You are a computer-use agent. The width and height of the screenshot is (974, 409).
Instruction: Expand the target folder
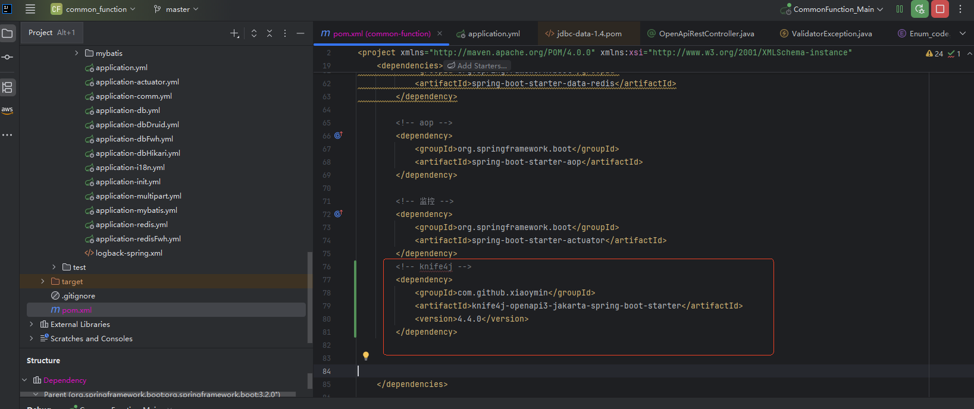pos(42,281)
